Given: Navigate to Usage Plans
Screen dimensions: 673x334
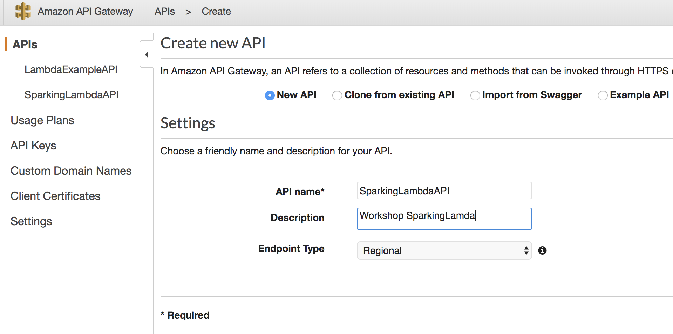Looking at the screenshot, I should click(42, 120).
